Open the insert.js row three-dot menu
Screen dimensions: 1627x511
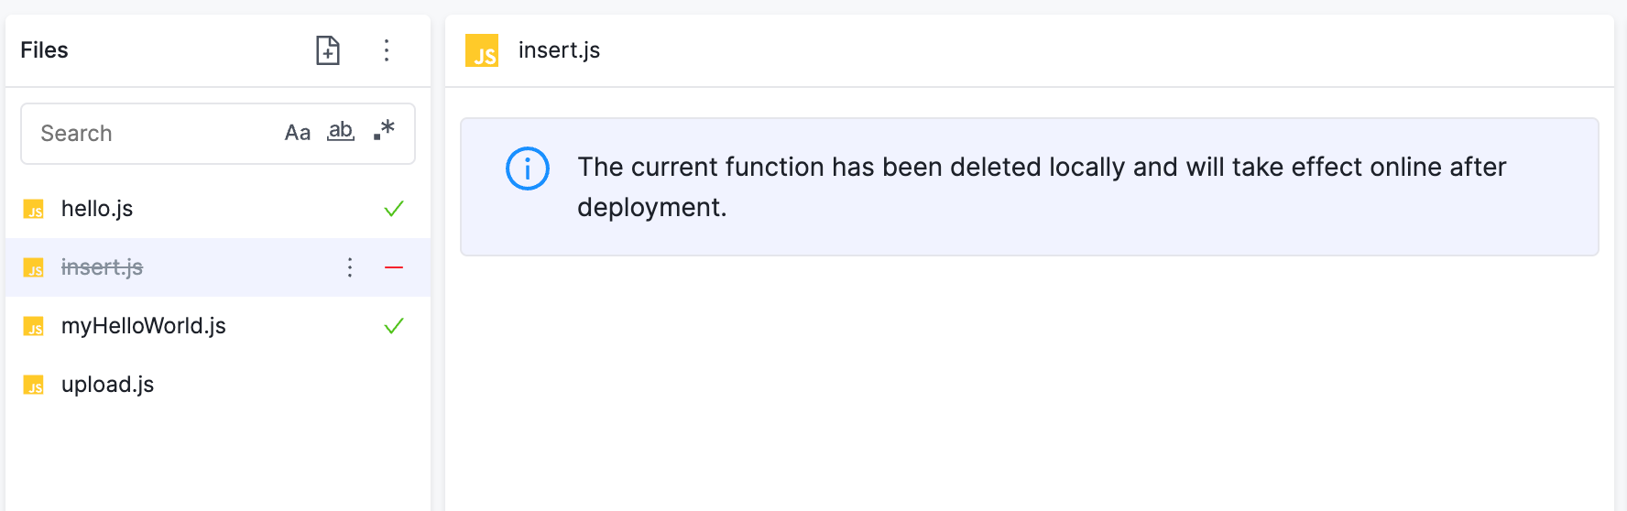(x=350, y=267)
